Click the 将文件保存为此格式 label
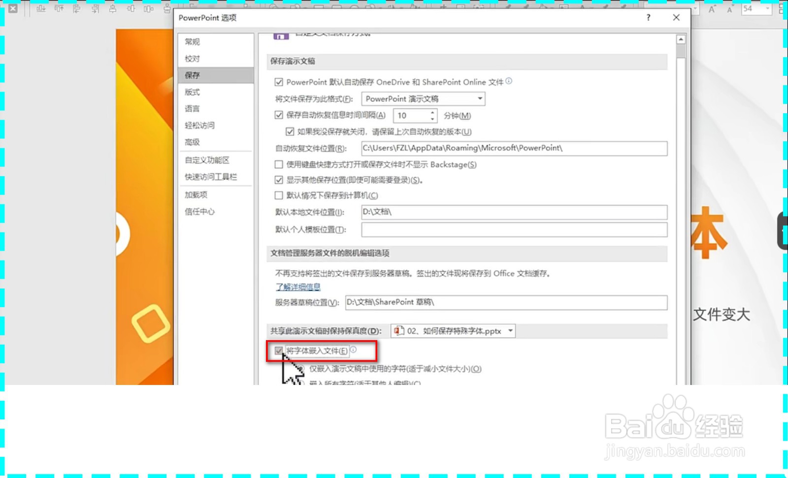This screenshot has width=788, height=478. coord(314,99)
